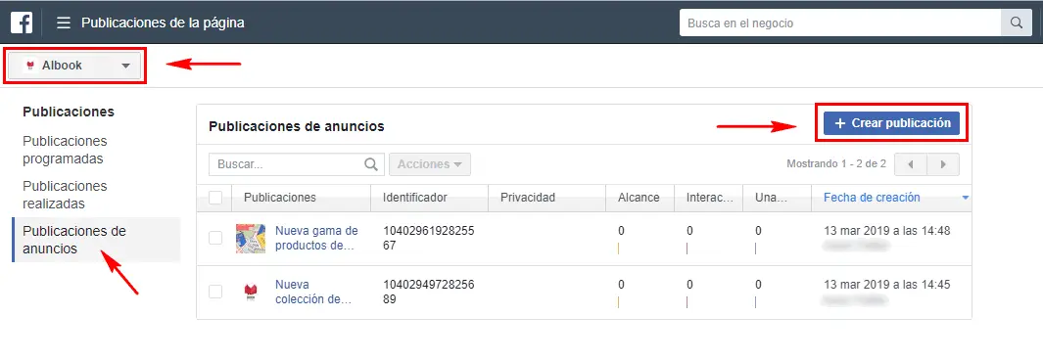Click the magnifier icon in Buscar field
This screenshot has height=362, width=1043.
point(371,164)
